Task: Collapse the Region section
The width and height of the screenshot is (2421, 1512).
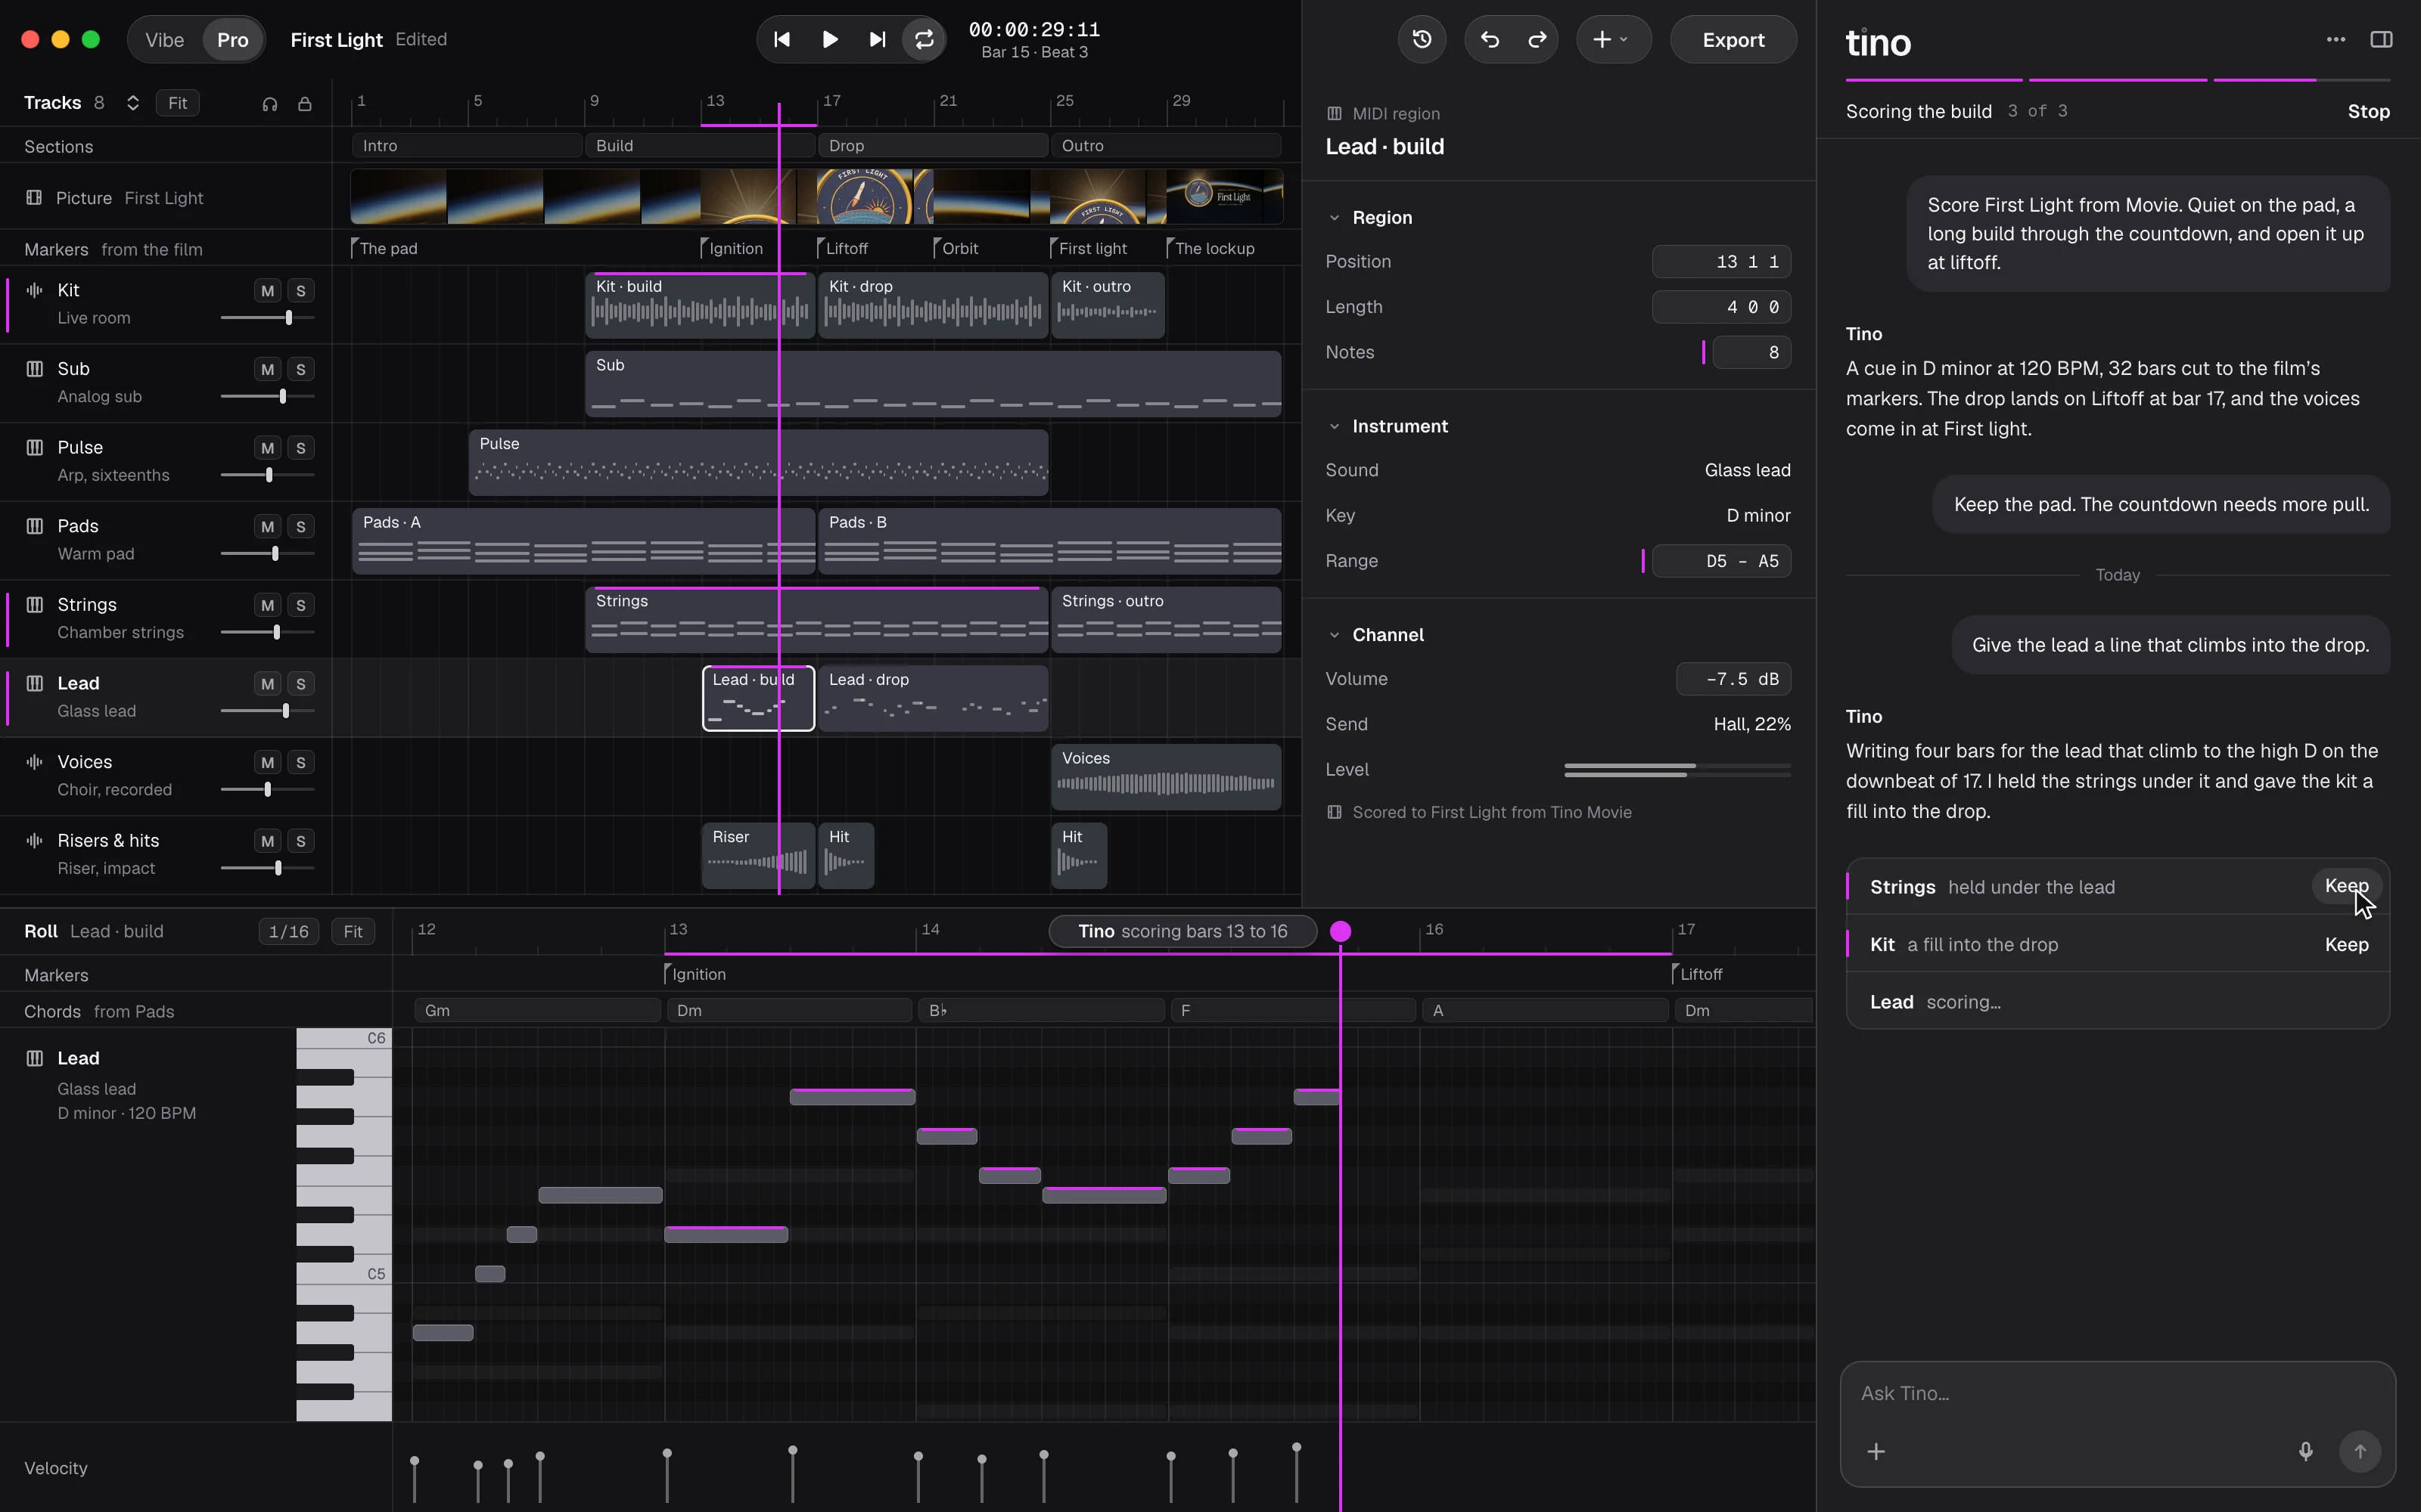Action: pos(1335,218)
